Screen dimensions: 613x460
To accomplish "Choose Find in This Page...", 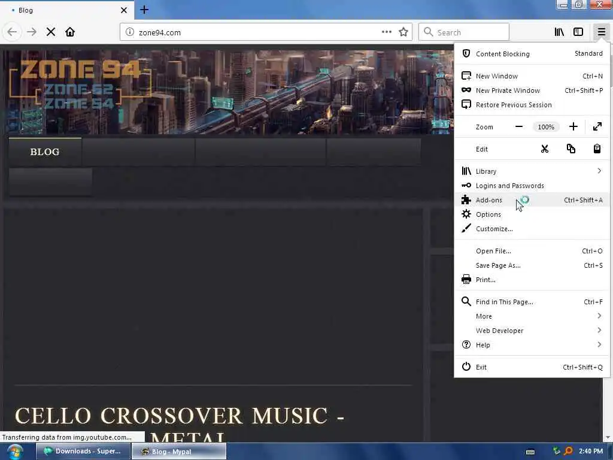I will pyautogui.click(x=532, y=302).
